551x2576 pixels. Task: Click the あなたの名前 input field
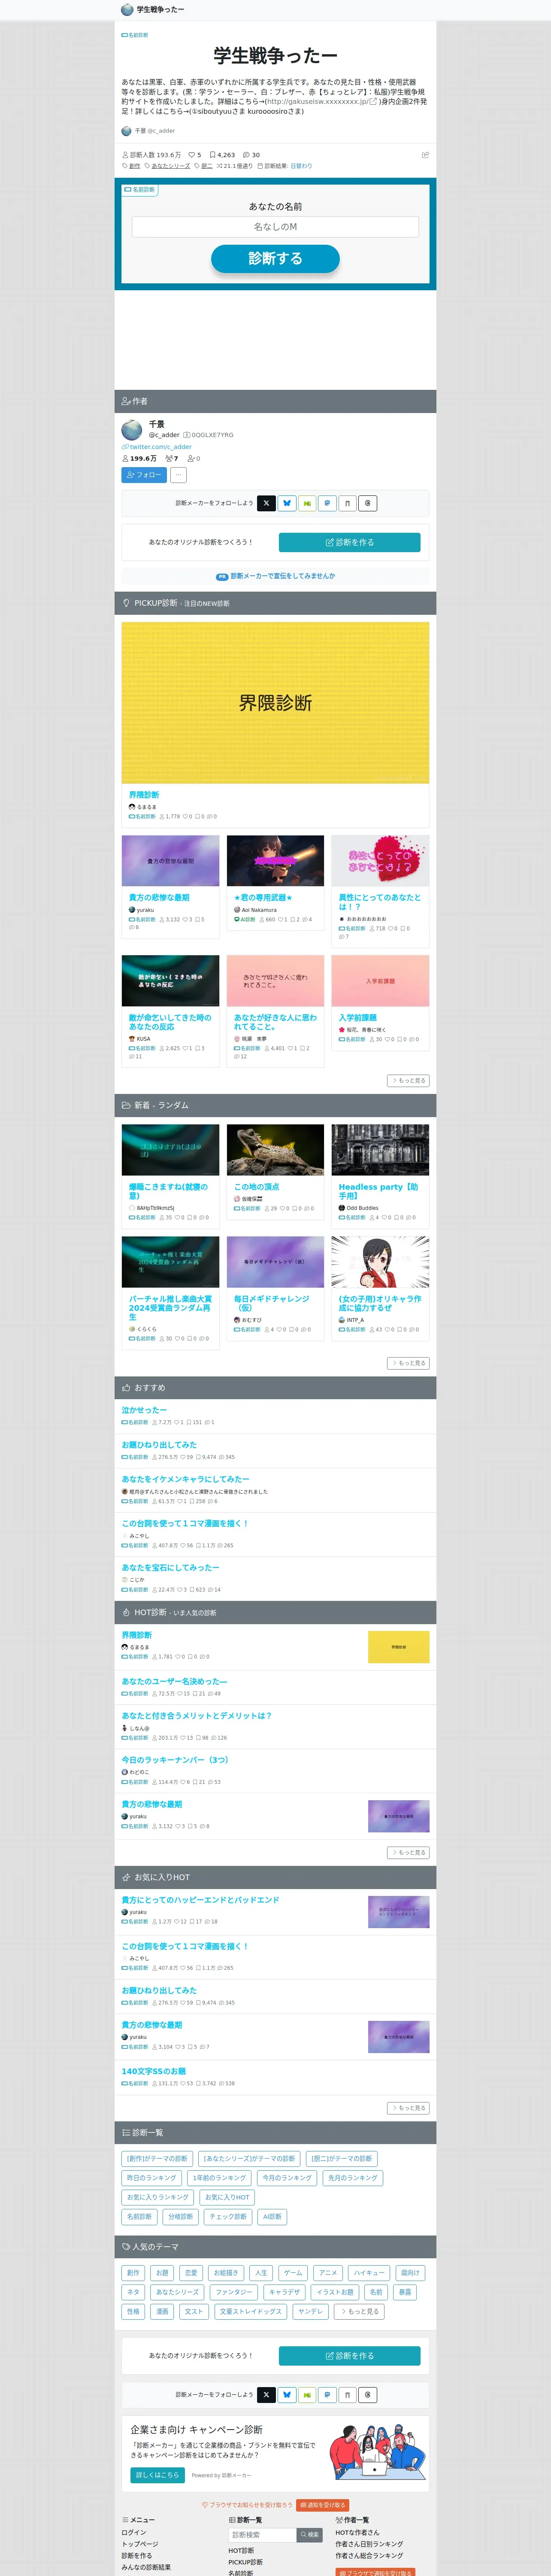pos(275,227)
